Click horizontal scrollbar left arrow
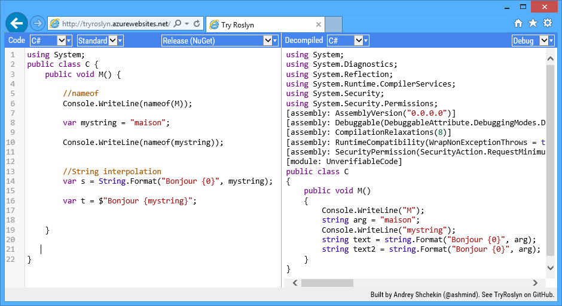The image size is (562, 306). coord(295,283)
